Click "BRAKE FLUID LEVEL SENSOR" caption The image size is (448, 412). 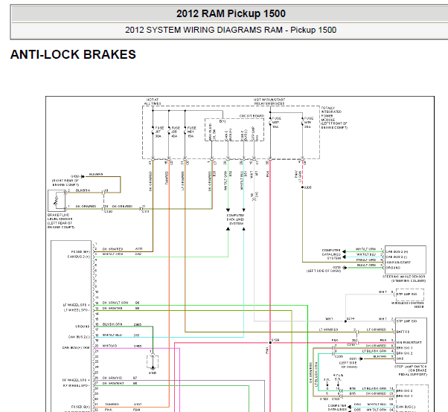60,216
